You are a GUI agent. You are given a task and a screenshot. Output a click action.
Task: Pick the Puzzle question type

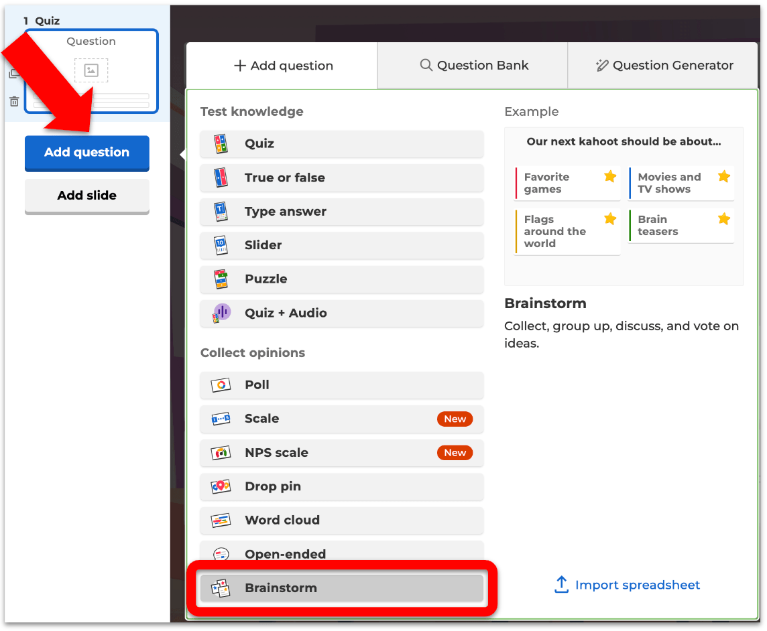coord(342,279)
